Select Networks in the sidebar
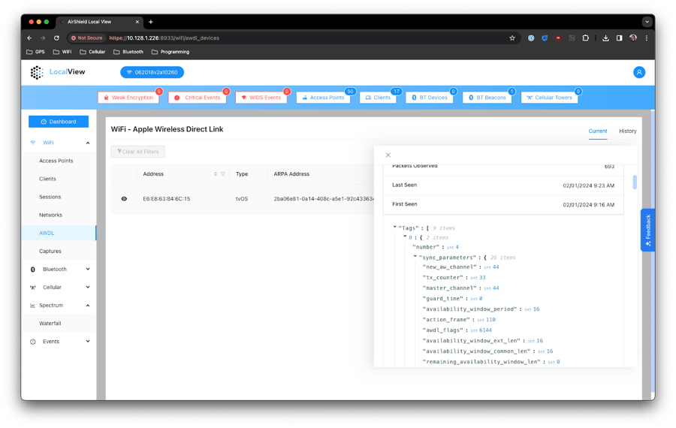 (x=50, y=215)
